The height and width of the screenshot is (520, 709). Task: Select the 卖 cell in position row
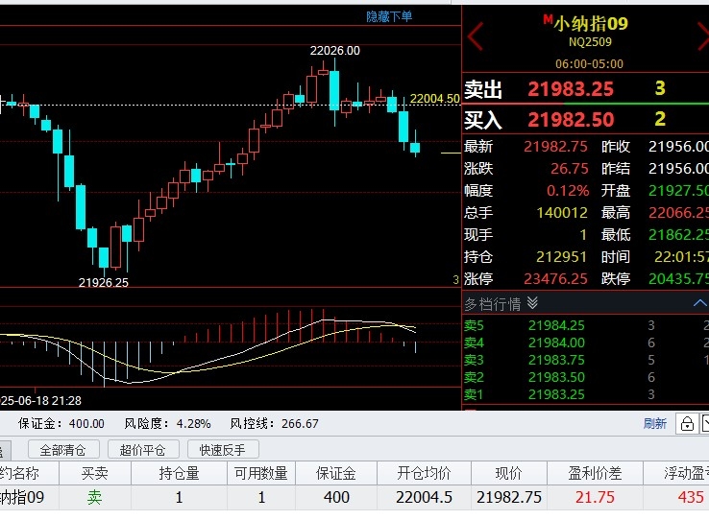click(x=94, y=497)
